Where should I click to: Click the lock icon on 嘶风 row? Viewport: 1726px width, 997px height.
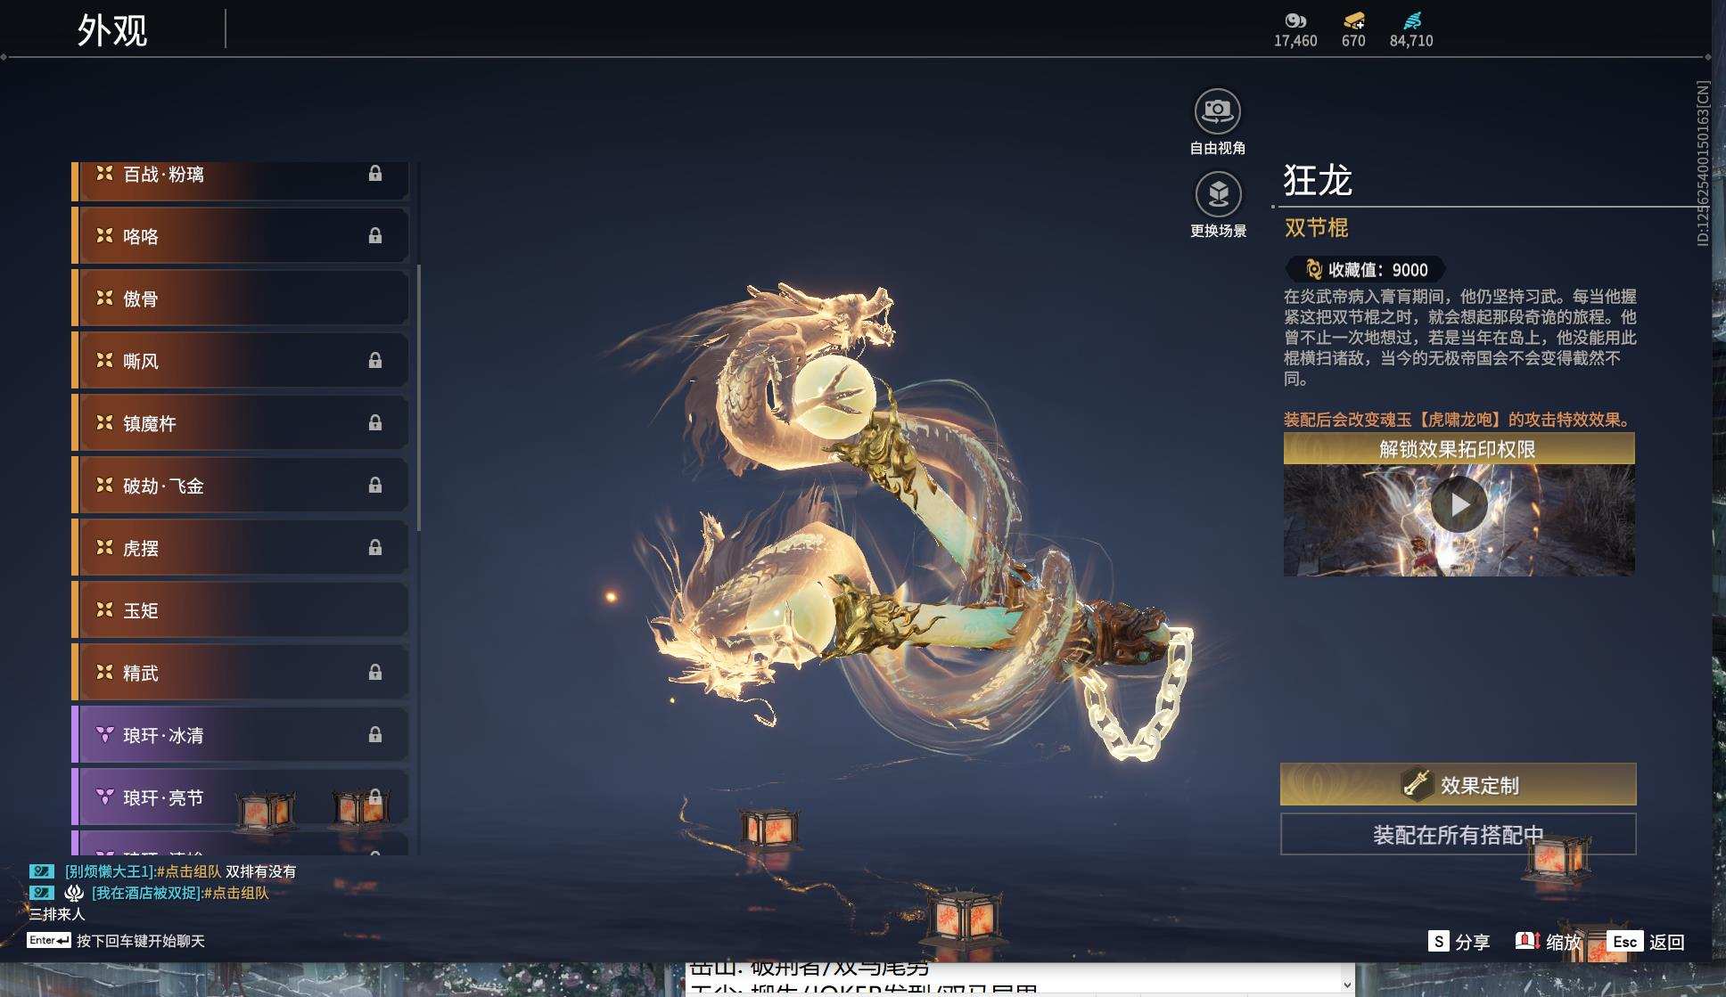[x=375, y=361]
